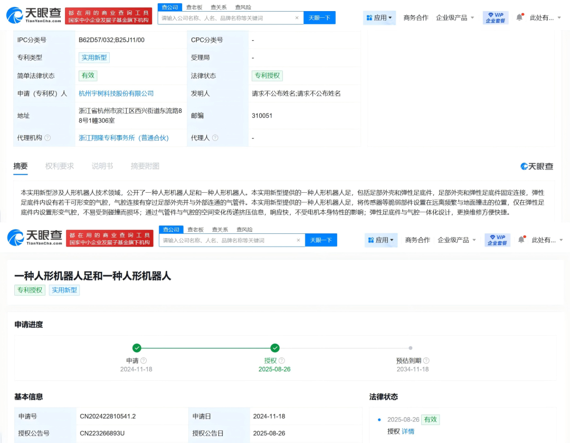
Task: Click the 实用新型 tag under the patent title
Action: tap(64, 290)
